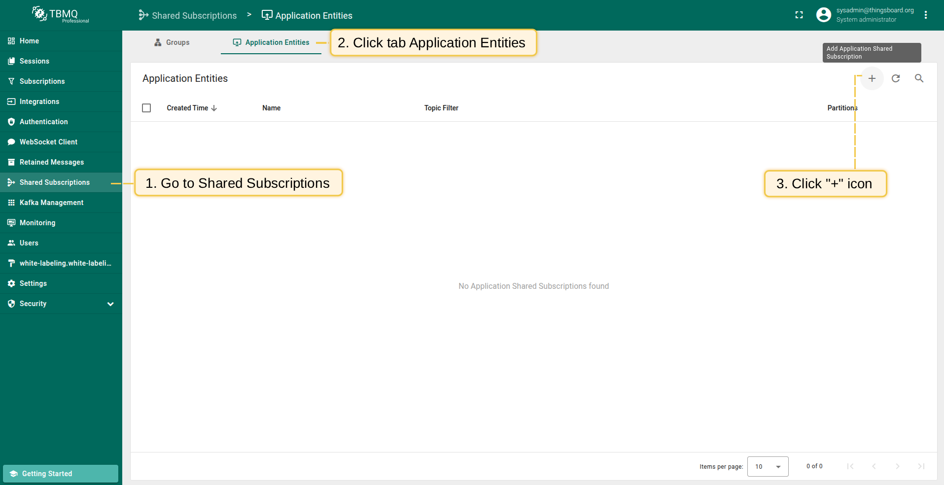This screenshot has width=944, height=485.
Task: Click the Getting Started button
Action: click(x=61, y=474)
